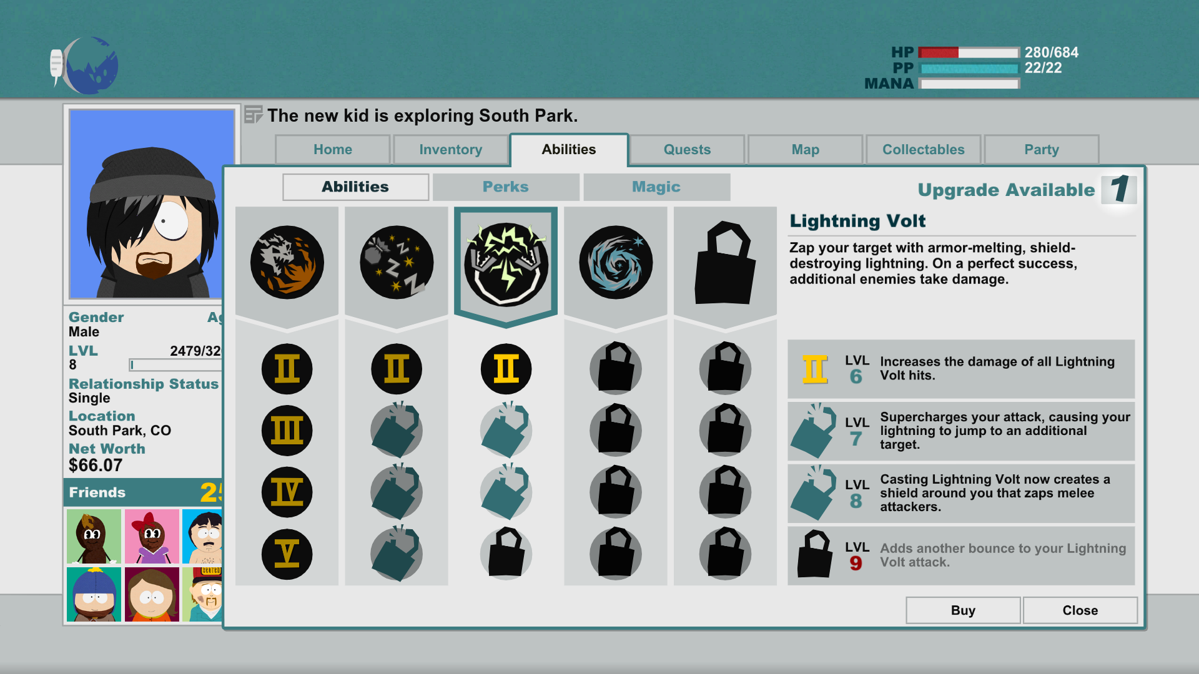Click the globe logo at top left
The width and height of the screenshot is (1199, 674).
(x=85, y=65)
